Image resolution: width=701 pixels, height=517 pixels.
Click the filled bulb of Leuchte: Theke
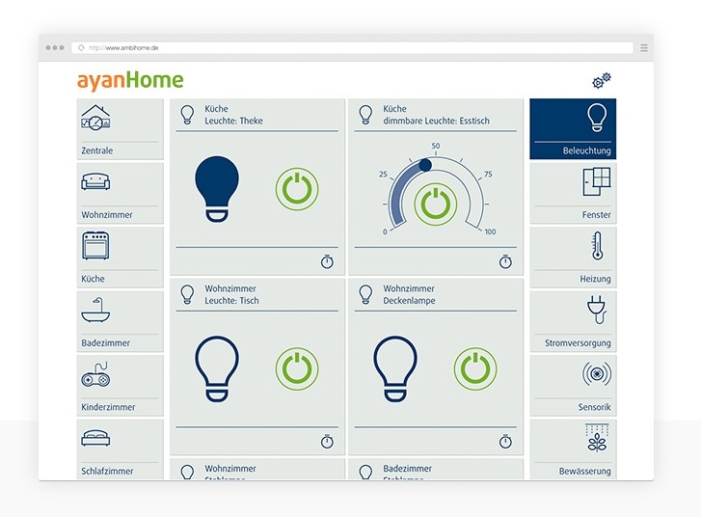click(x=217, y=189)
